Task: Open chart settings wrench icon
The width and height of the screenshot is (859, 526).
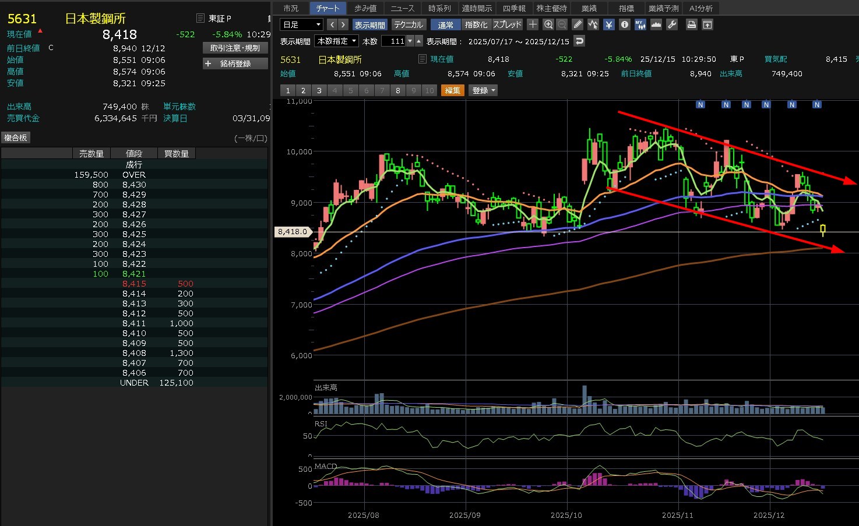Action: (672, 24)
